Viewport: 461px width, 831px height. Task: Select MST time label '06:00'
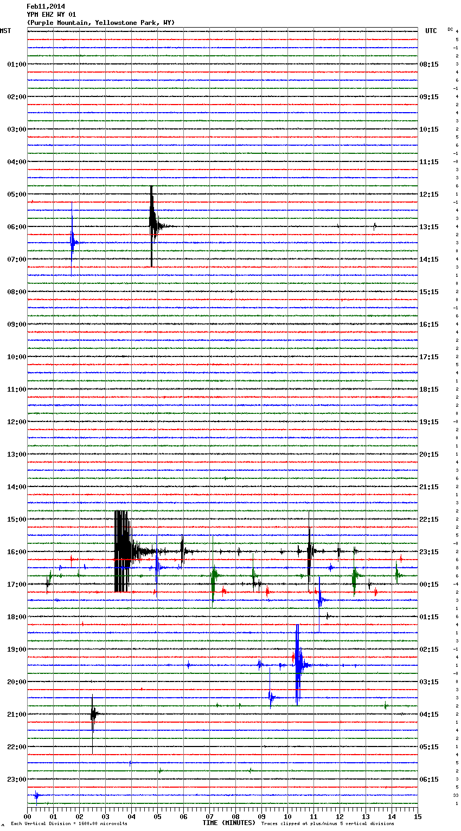coord(17,227)
